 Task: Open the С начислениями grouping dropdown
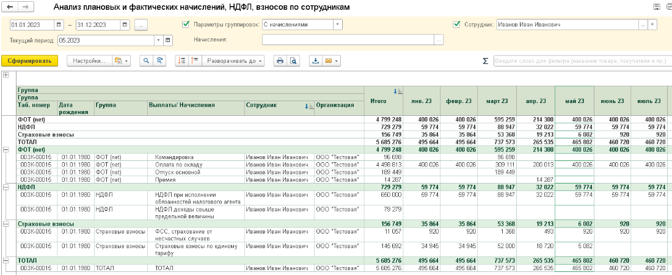click(x=338, y=25)
